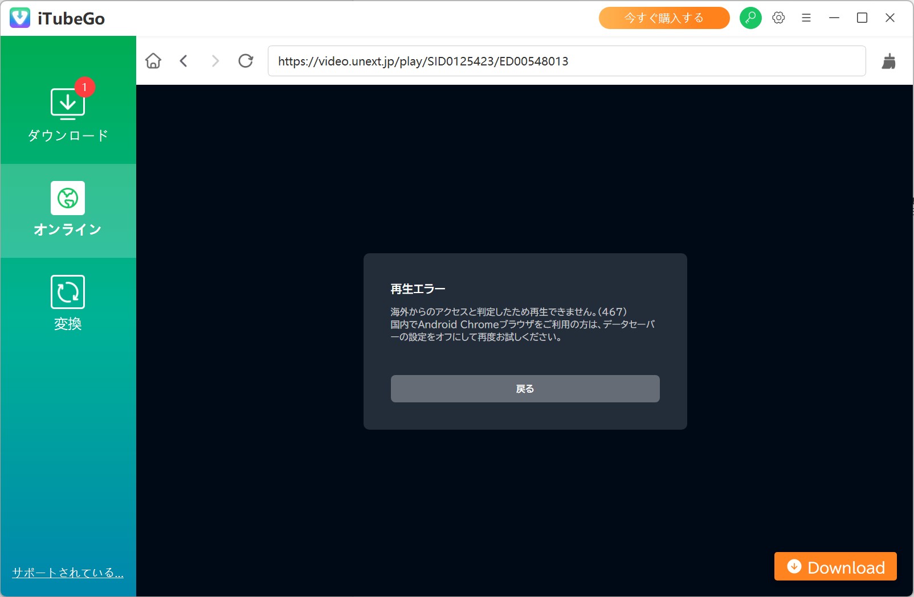
Task: Click the red download count badge
Action: 84,87
